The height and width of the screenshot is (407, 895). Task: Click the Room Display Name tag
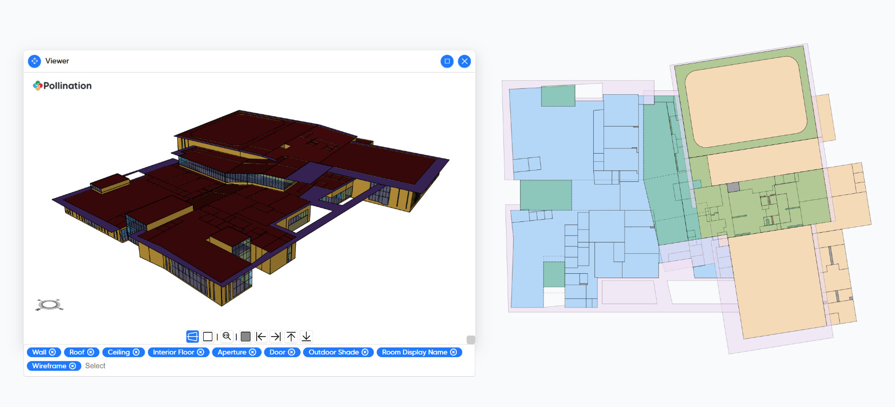pyautogui.click(x=414, y=352)
